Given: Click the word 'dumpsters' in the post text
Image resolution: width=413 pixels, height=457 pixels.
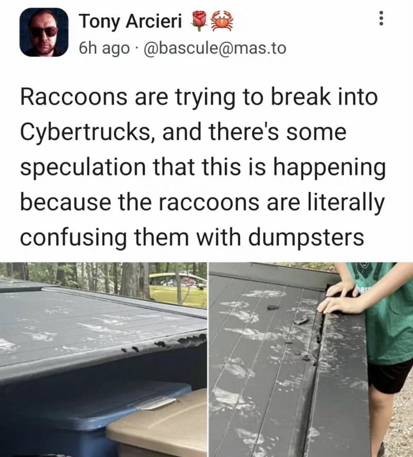Looking at the screenshot, I should 306,237.
